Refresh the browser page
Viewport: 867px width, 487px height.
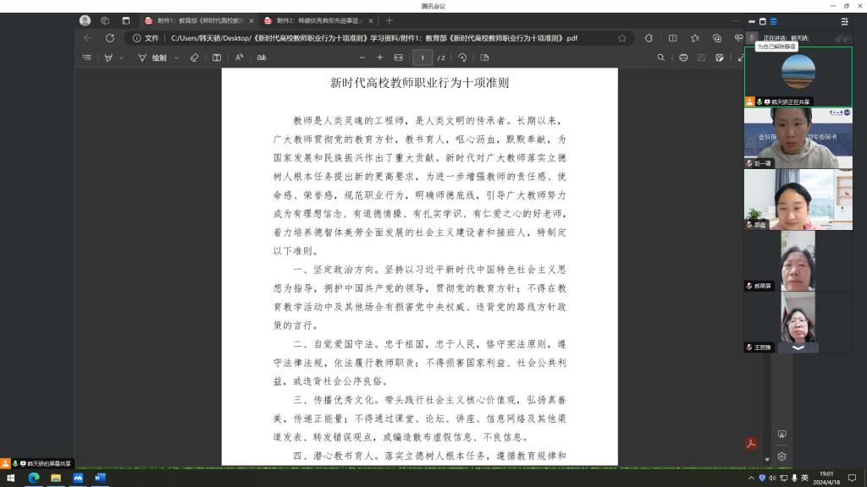click(x=110, y=38)
